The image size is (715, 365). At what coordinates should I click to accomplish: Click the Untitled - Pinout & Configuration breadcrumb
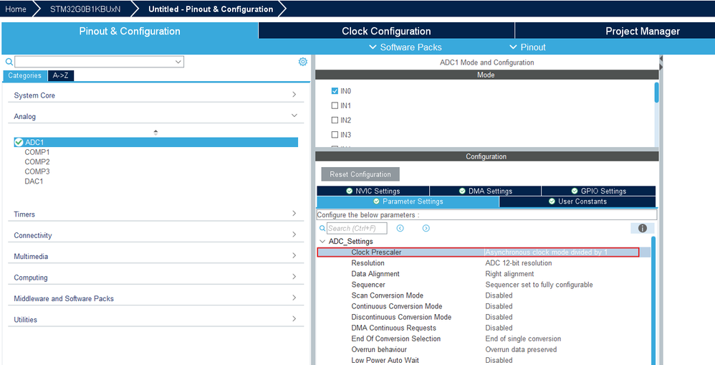coord(211,9)
